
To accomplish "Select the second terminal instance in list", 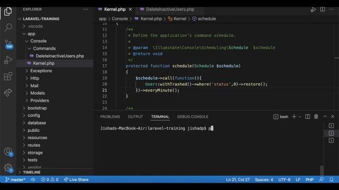I will [x=331, y=133].
